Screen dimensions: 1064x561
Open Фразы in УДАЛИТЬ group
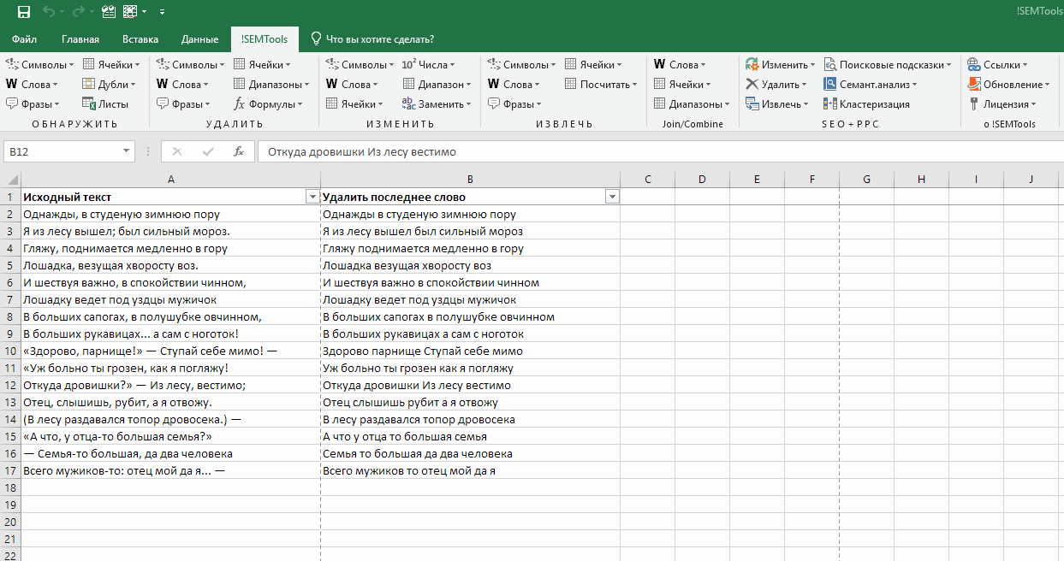pos(183,103)
